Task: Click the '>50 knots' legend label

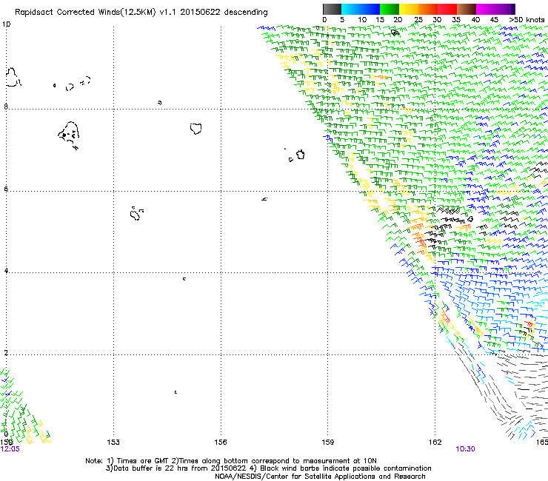Action: pyautogui.click(x=527, y=20)
